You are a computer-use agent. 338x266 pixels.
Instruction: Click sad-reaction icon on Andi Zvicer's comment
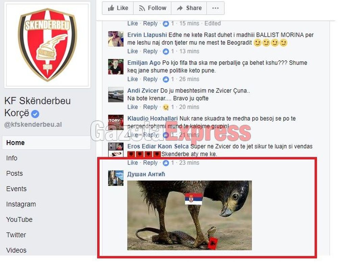[x=166, y=107]
